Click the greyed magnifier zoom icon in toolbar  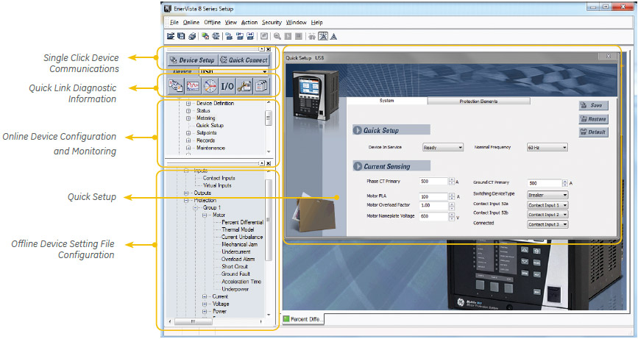pyautogui.click(x=277, y=36)
